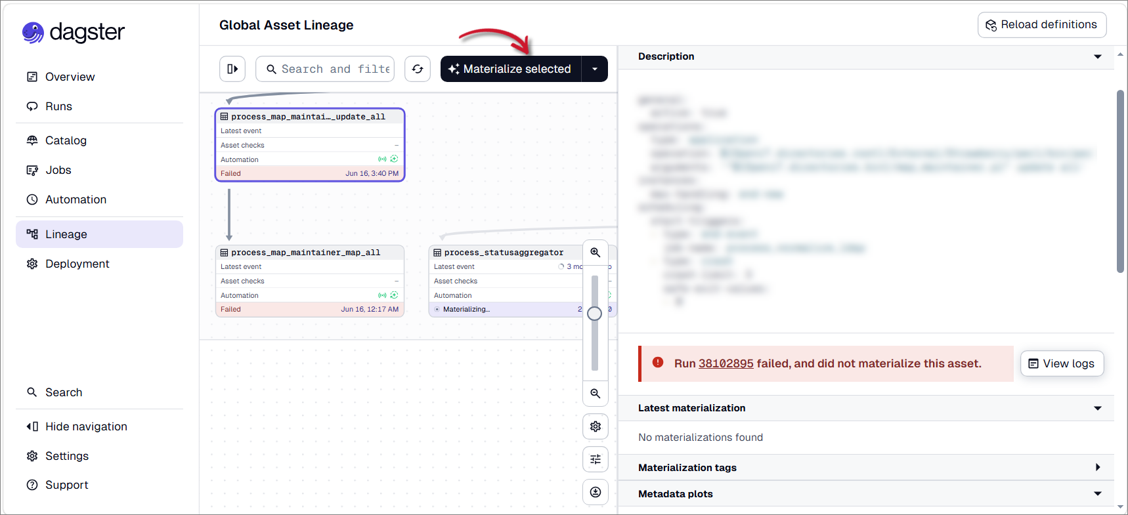Click Asset checks row on process_map_maintainer_map_all

click(x=310, y=281)
